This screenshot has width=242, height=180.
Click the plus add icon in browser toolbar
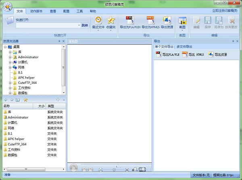point(58,100)
